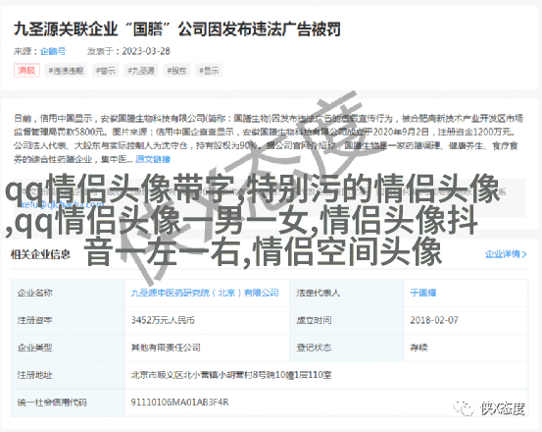This screenshot has height=432, width=542.
Task: Open the legal representative name link
Action: click(x=423, y=293)
